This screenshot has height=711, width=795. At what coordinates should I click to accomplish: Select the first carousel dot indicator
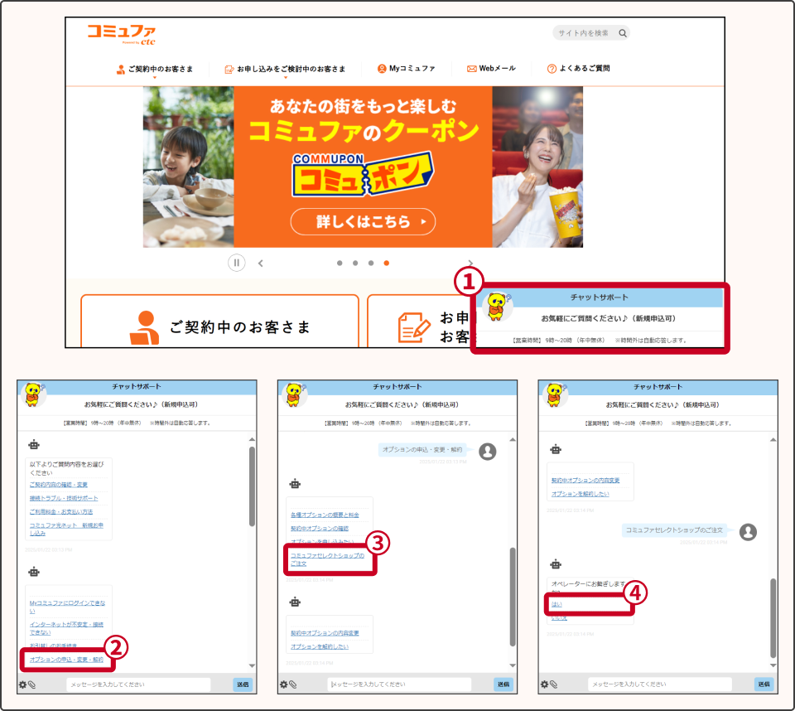340,263
